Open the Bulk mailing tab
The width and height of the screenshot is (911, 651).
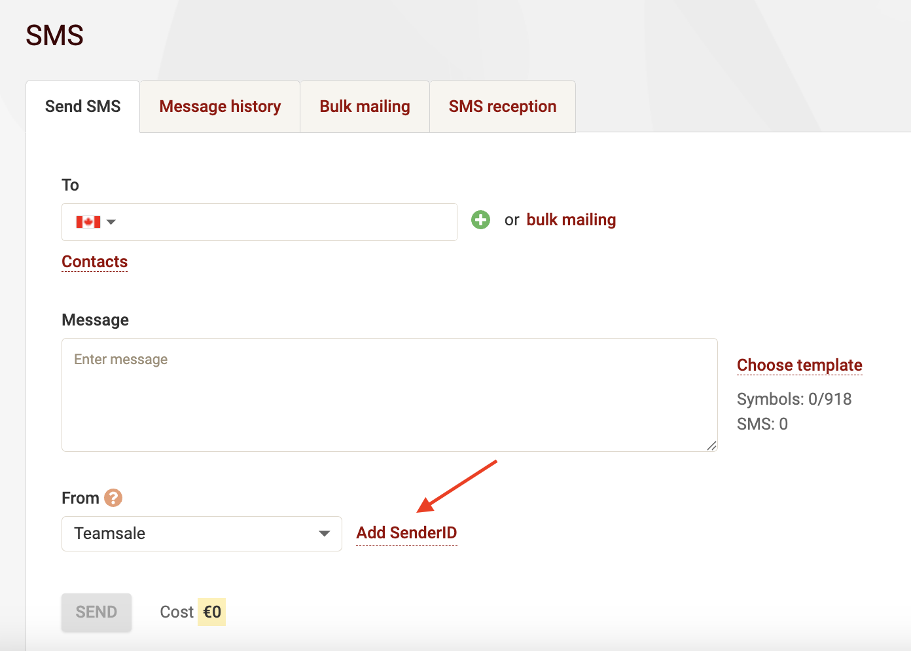(365, 107)
